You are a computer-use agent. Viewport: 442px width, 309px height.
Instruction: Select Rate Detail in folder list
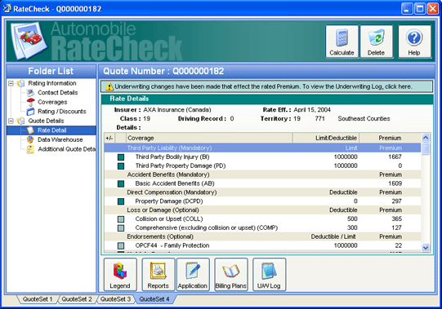tap(51, 130)
